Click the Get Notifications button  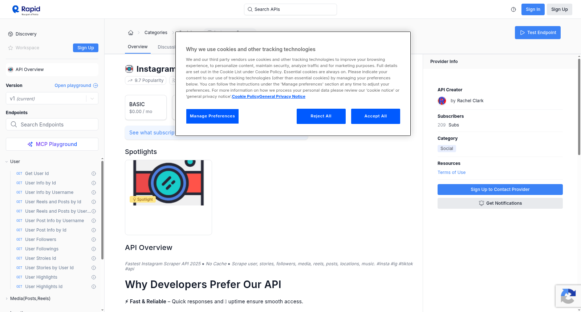(x=500, y=203)
